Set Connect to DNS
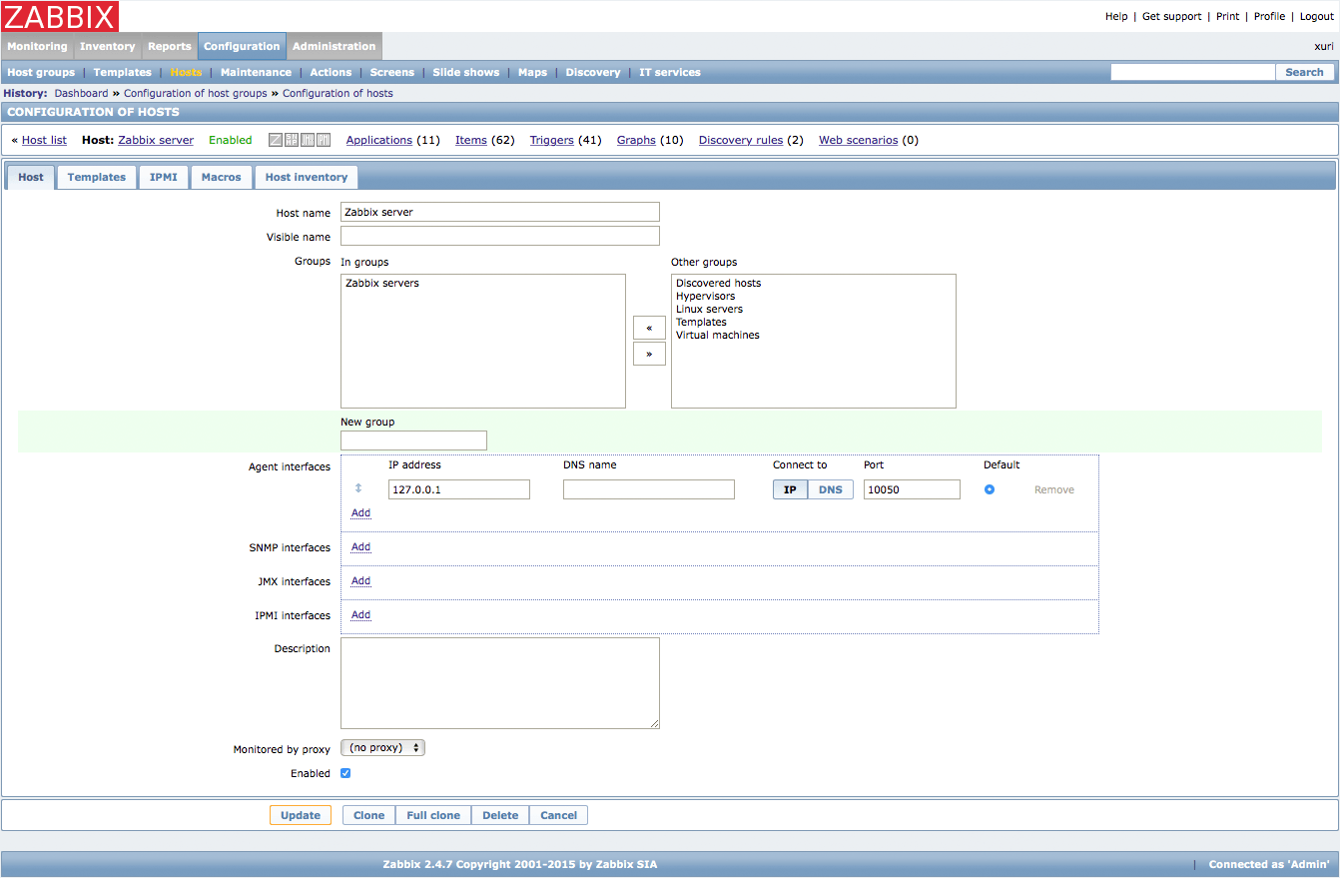 pos(831,489)
